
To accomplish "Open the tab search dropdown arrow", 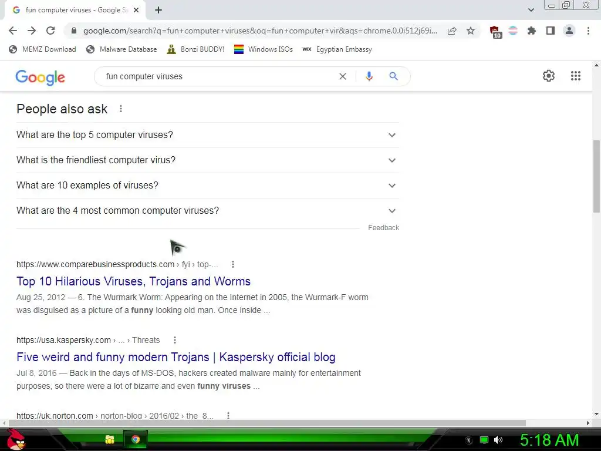I will coord(531,10).
